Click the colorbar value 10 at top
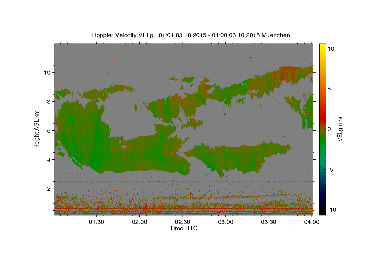The height and width of the screenshot is (258, 387). 331,48
